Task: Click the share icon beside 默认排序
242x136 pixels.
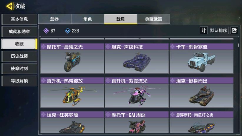Action: pyautogui.click(x=234, y=30)
